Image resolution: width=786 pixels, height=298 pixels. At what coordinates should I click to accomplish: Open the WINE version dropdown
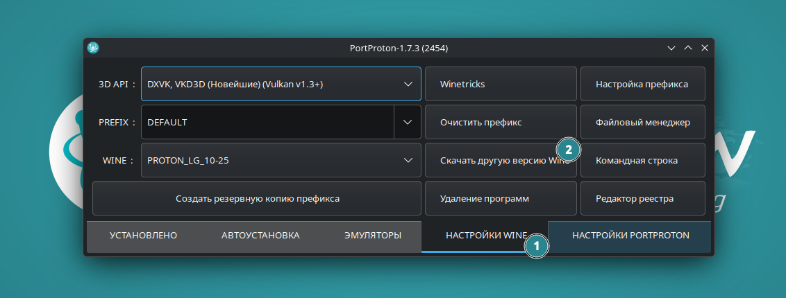281,161
